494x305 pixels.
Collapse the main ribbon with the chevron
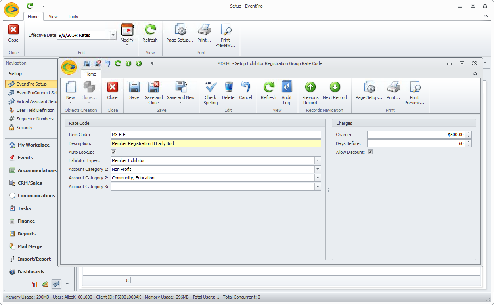click(486, 17)
